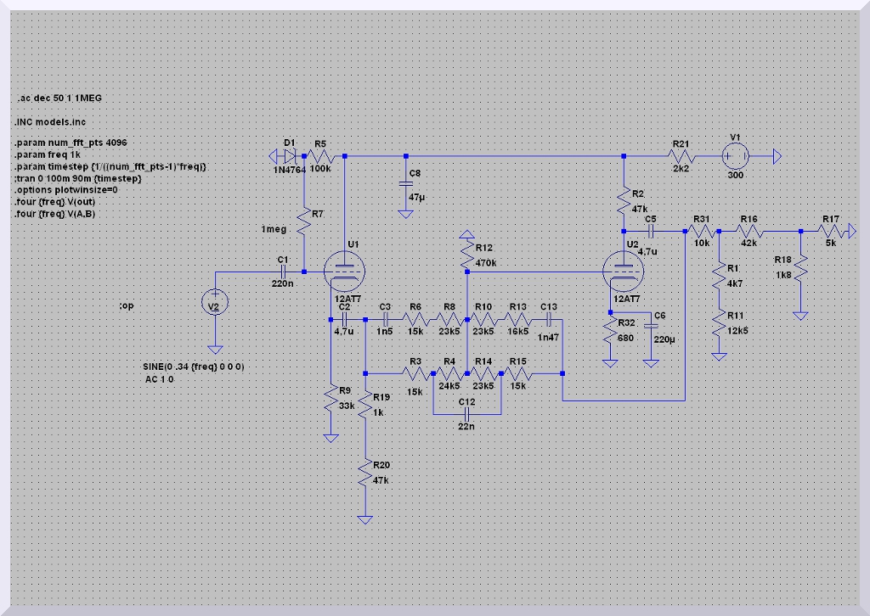Click the ;op comment text
The width and height of the screenshot is (870, 616).
(x=127, y=304)
